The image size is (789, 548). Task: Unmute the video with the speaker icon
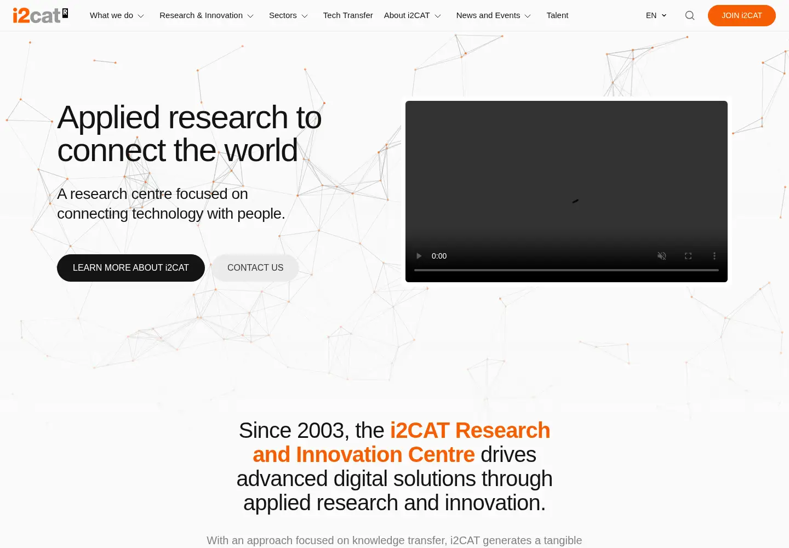point(662,256)
